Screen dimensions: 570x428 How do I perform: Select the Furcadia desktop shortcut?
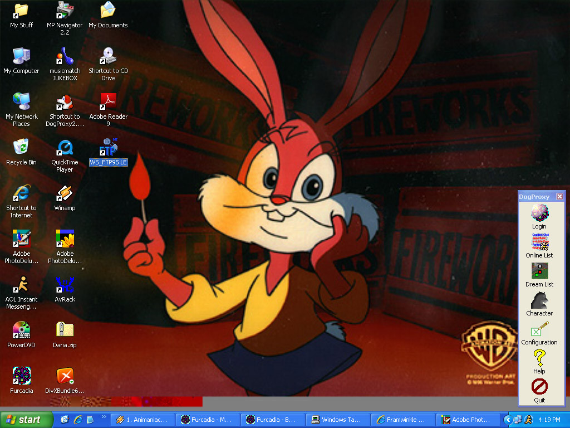[22, 381]
